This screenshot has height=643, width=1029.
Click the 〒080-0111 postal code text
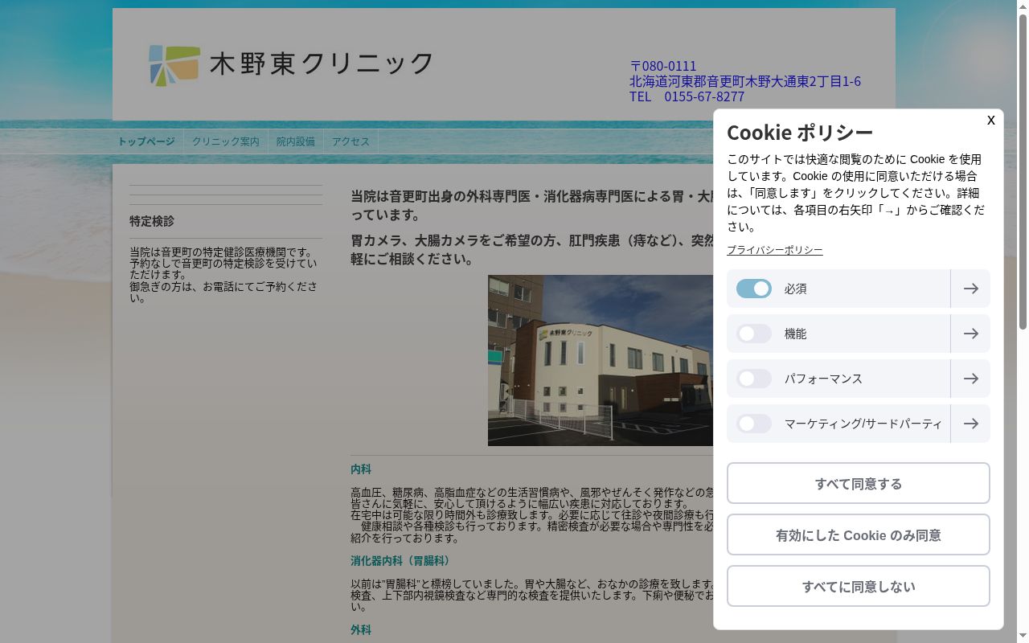pyautogui.click(x=663, y=66)
